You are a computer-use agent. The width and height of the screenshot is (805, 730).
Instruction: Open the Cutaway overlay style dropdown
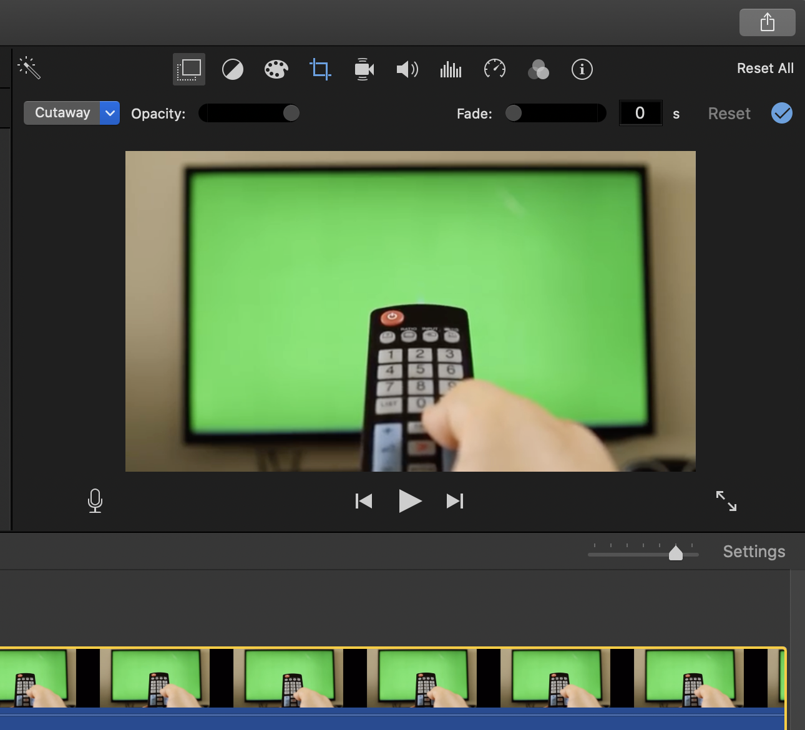click(x=110, y=113)
